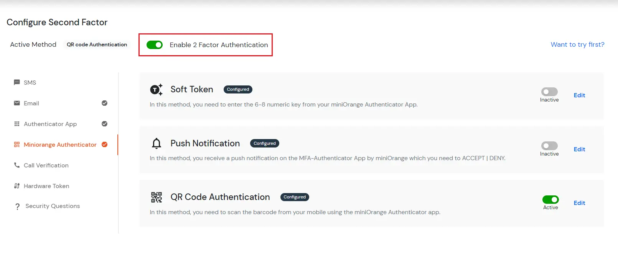This screenshot has width=618, height=254.
Task: Click the SMS message icon in sidebar
Action: point(17,82)
